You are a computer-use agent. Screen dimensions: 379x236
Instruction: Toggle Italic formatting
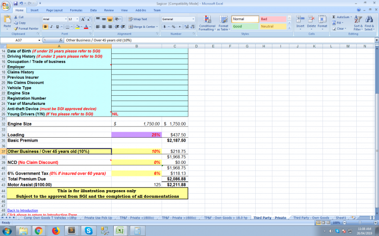[51, 27]
